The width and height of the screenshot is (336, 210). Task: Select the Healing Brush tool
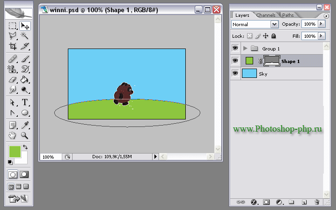click(x=13, y=59)
